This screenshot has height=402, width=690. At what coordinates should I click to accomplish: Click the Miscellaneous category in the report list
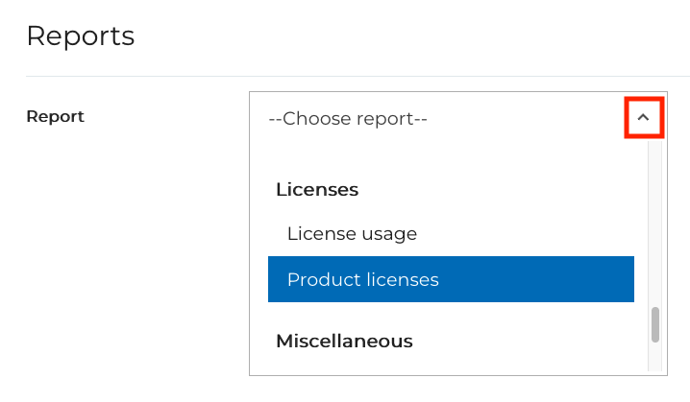[344, 341]
